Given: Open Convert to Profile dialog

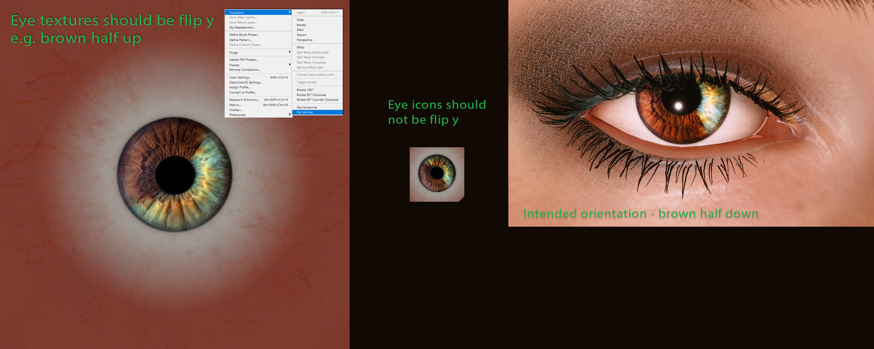Looking at the screenshot, I should tap(242, 92).
